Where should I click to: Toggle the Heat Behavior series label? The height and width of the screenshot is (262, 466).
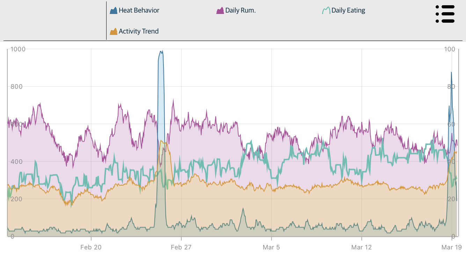[139, 10]
